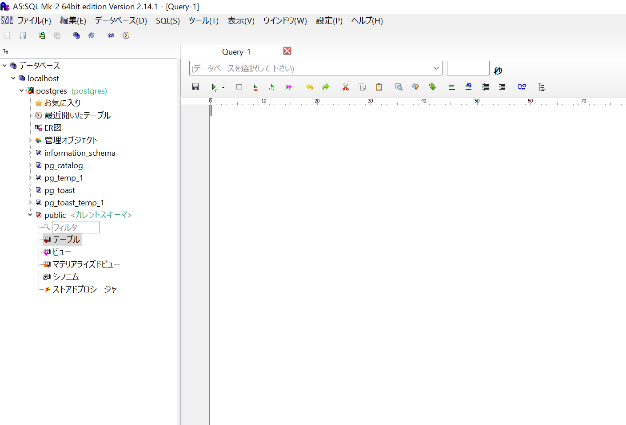The height and width of the screenshot is (425, 626).
Task: Close the Query-1 tab with red X
Action: [287, 51]
